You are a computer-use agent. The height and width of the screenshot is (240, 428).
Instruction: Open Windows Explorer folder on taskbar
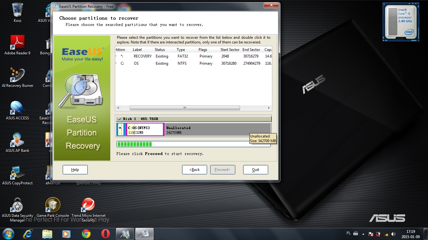[47, 234]
